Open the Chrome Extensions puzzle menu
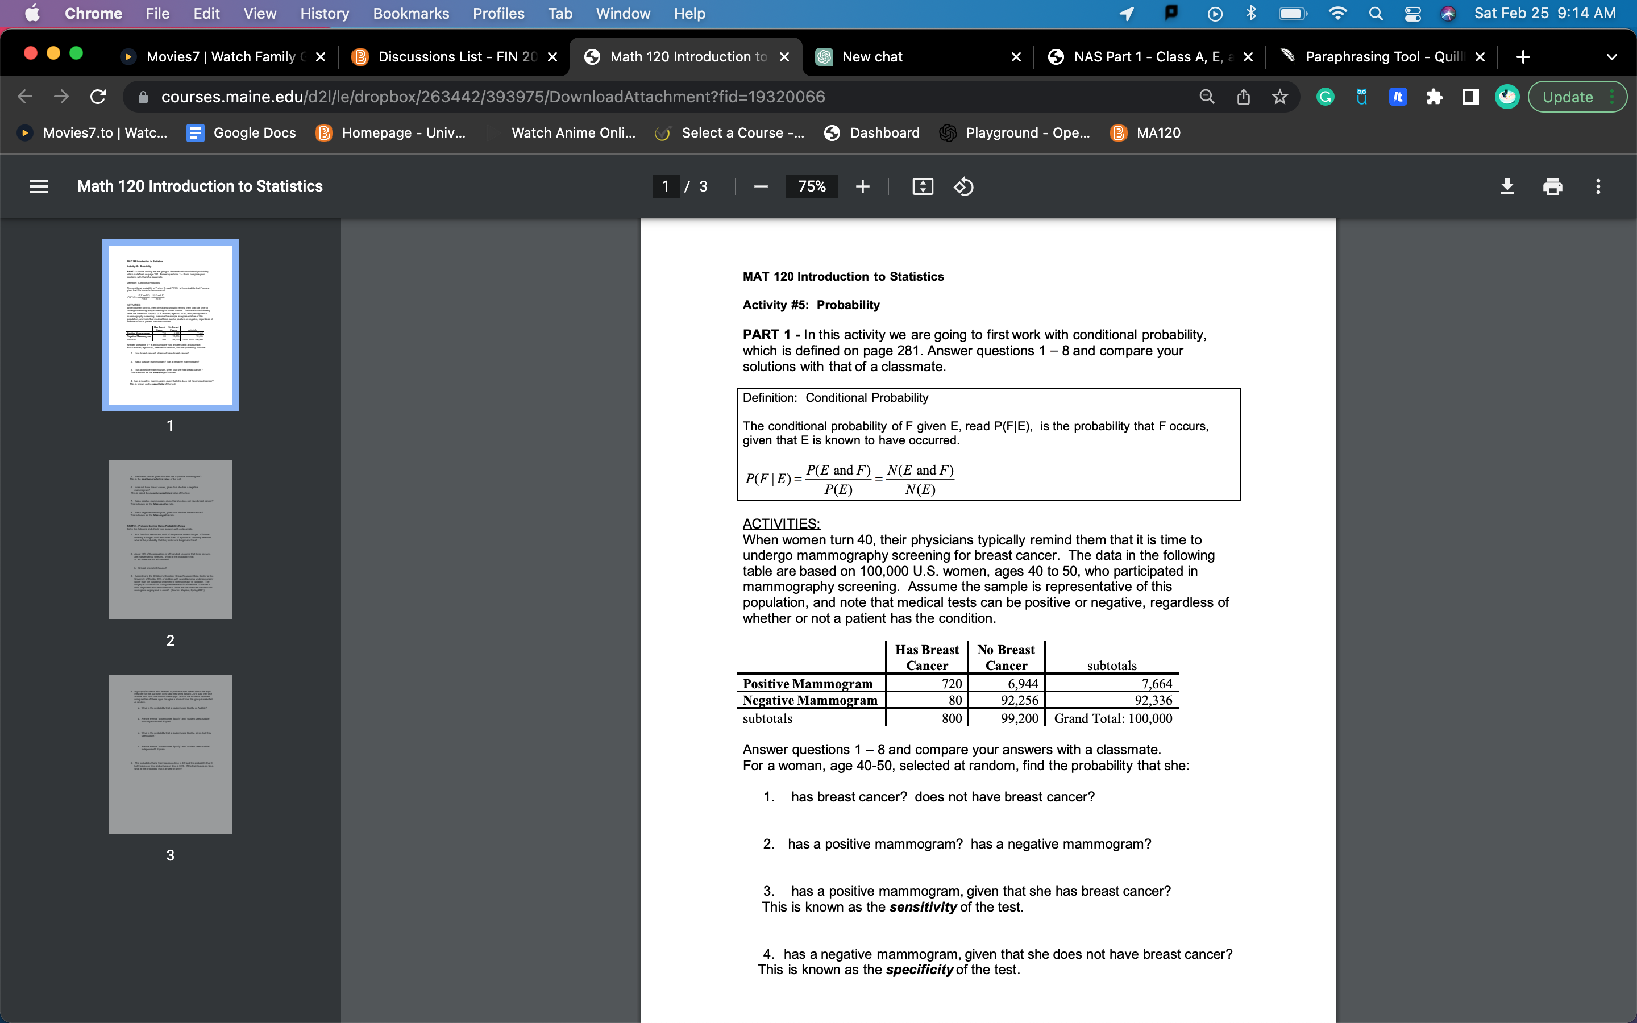Viewport: 1637px width, 1023px height. (1435, 97)
